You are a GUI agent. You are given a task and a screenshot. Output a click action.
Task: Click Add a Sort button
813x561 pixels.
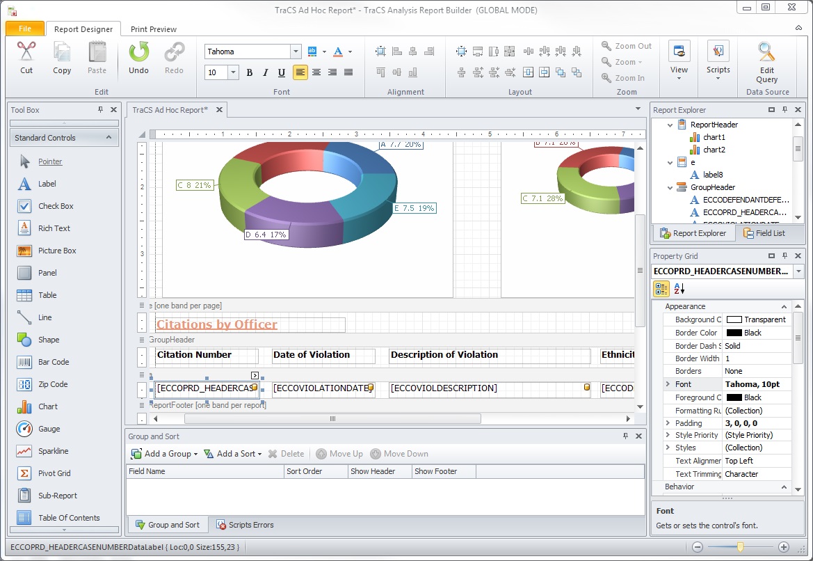tap(232, 454)
